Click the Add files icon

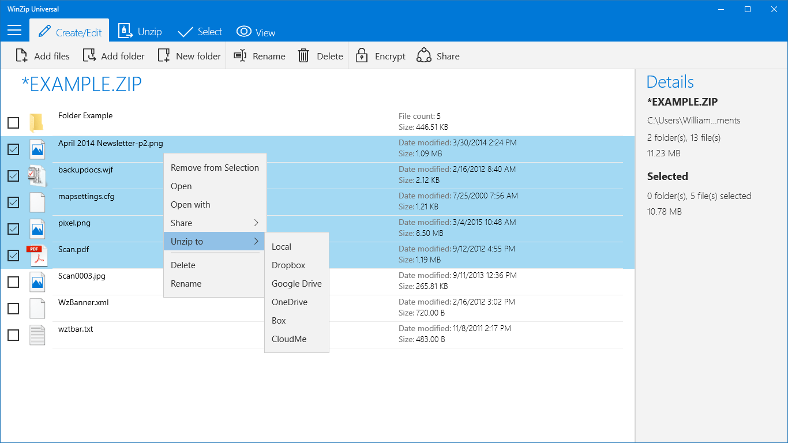21,55
